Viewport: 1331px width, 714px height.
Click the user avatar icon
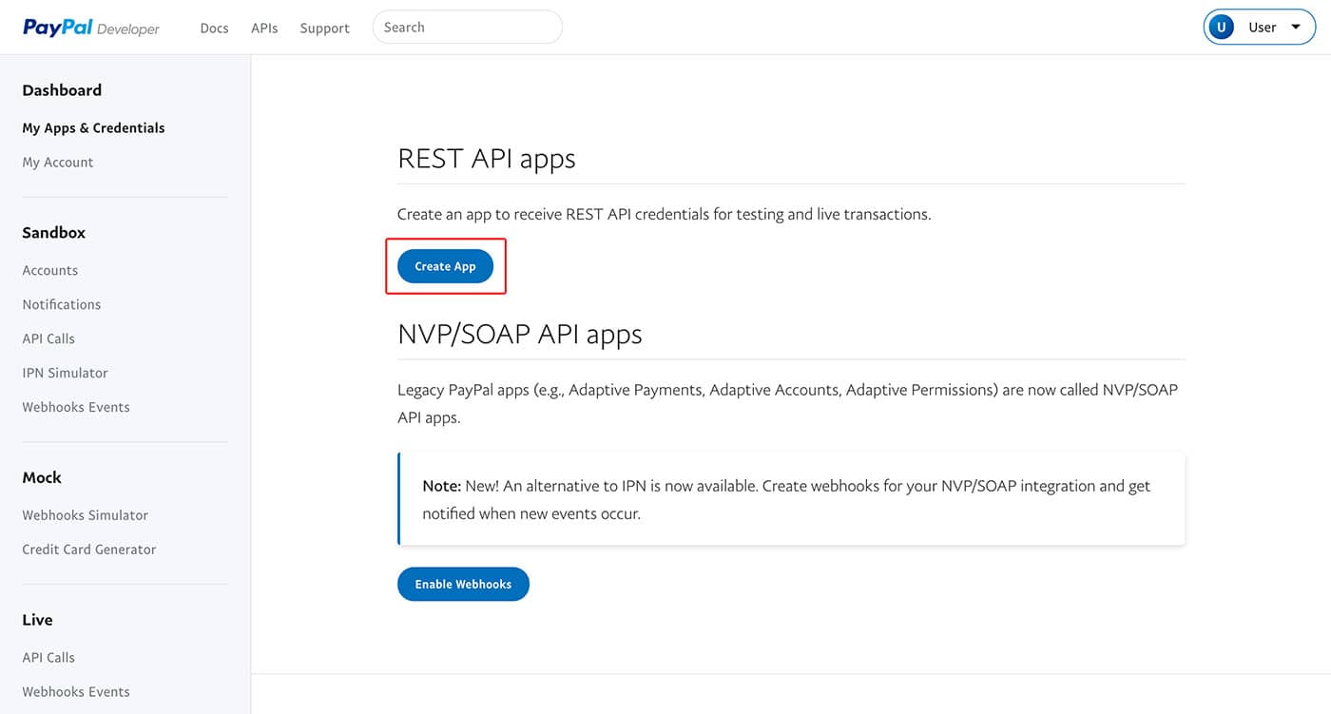[x=1221, y=28]
